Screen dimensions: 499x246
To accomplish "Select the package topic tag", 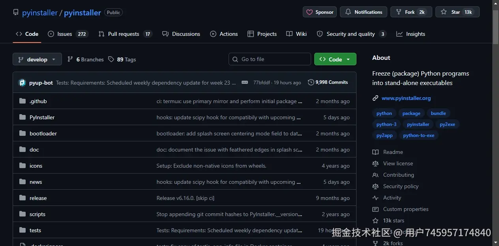I will click(x=411, y=113).
